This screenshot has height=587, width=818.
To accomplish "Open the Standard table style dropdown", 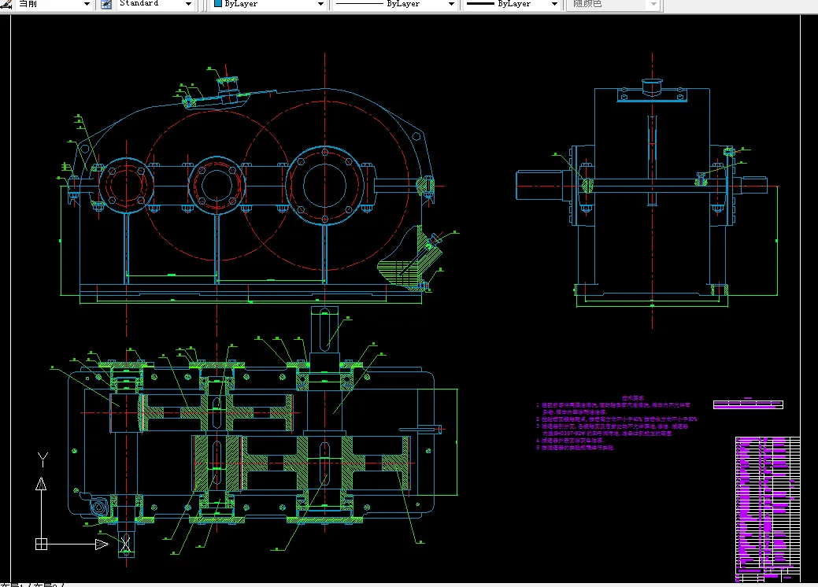I will [x=155, y=4].
